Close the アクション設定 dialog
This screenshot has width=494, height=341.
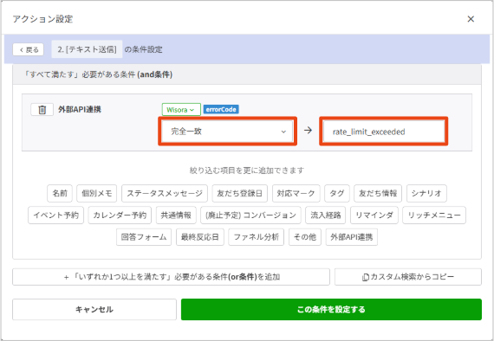click(471, 19)
